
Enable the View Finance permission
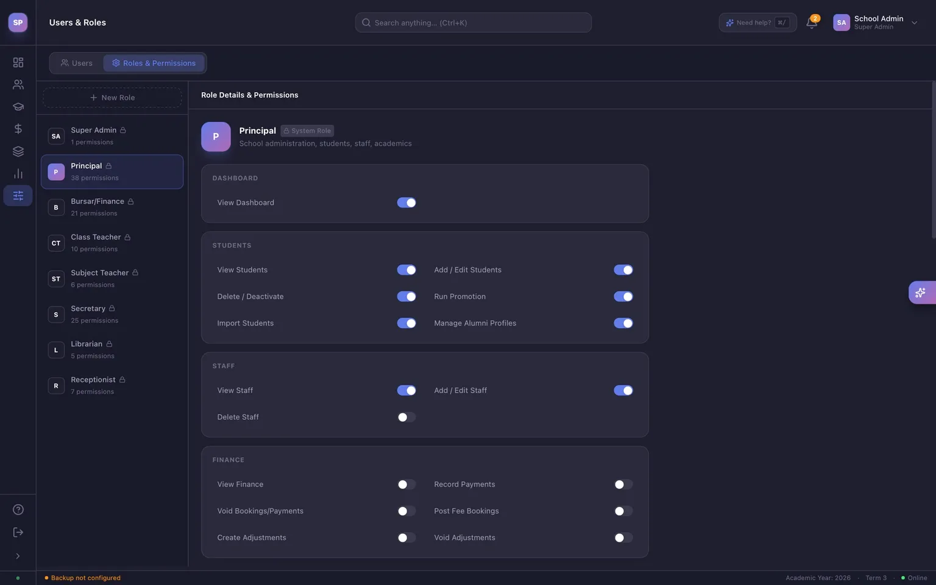[x=406, y=484]
